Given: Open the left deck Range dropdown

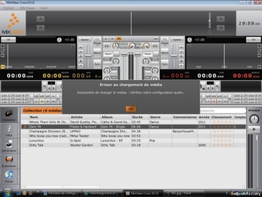Looking at the screenshot, I should (97, 44).
